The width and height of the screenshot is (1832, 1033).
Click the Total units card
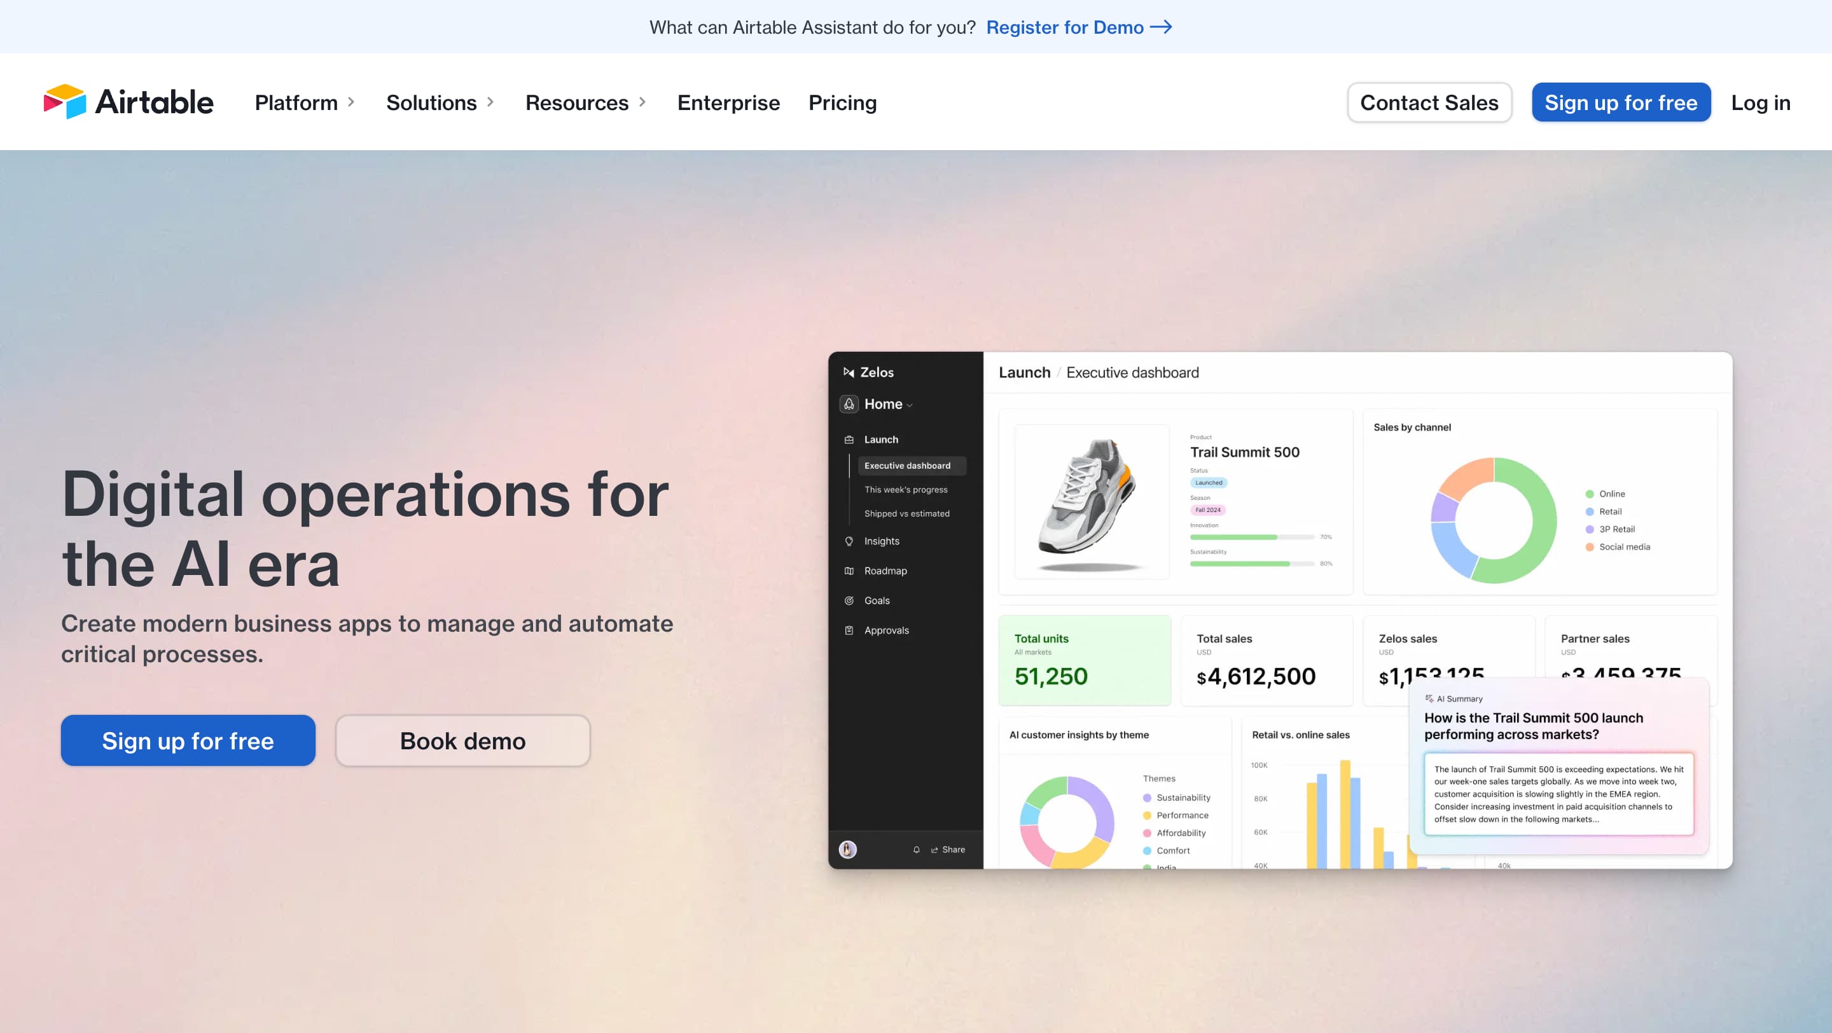point(1085,660)
